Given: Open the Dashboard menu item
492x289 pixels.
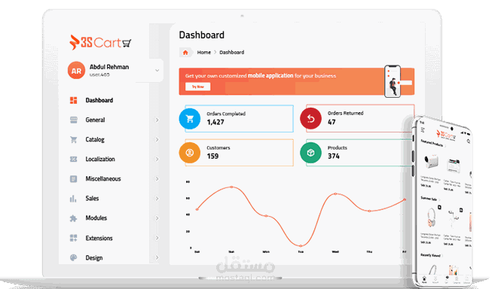Looking at the screenshot, I should click(99, 100).
